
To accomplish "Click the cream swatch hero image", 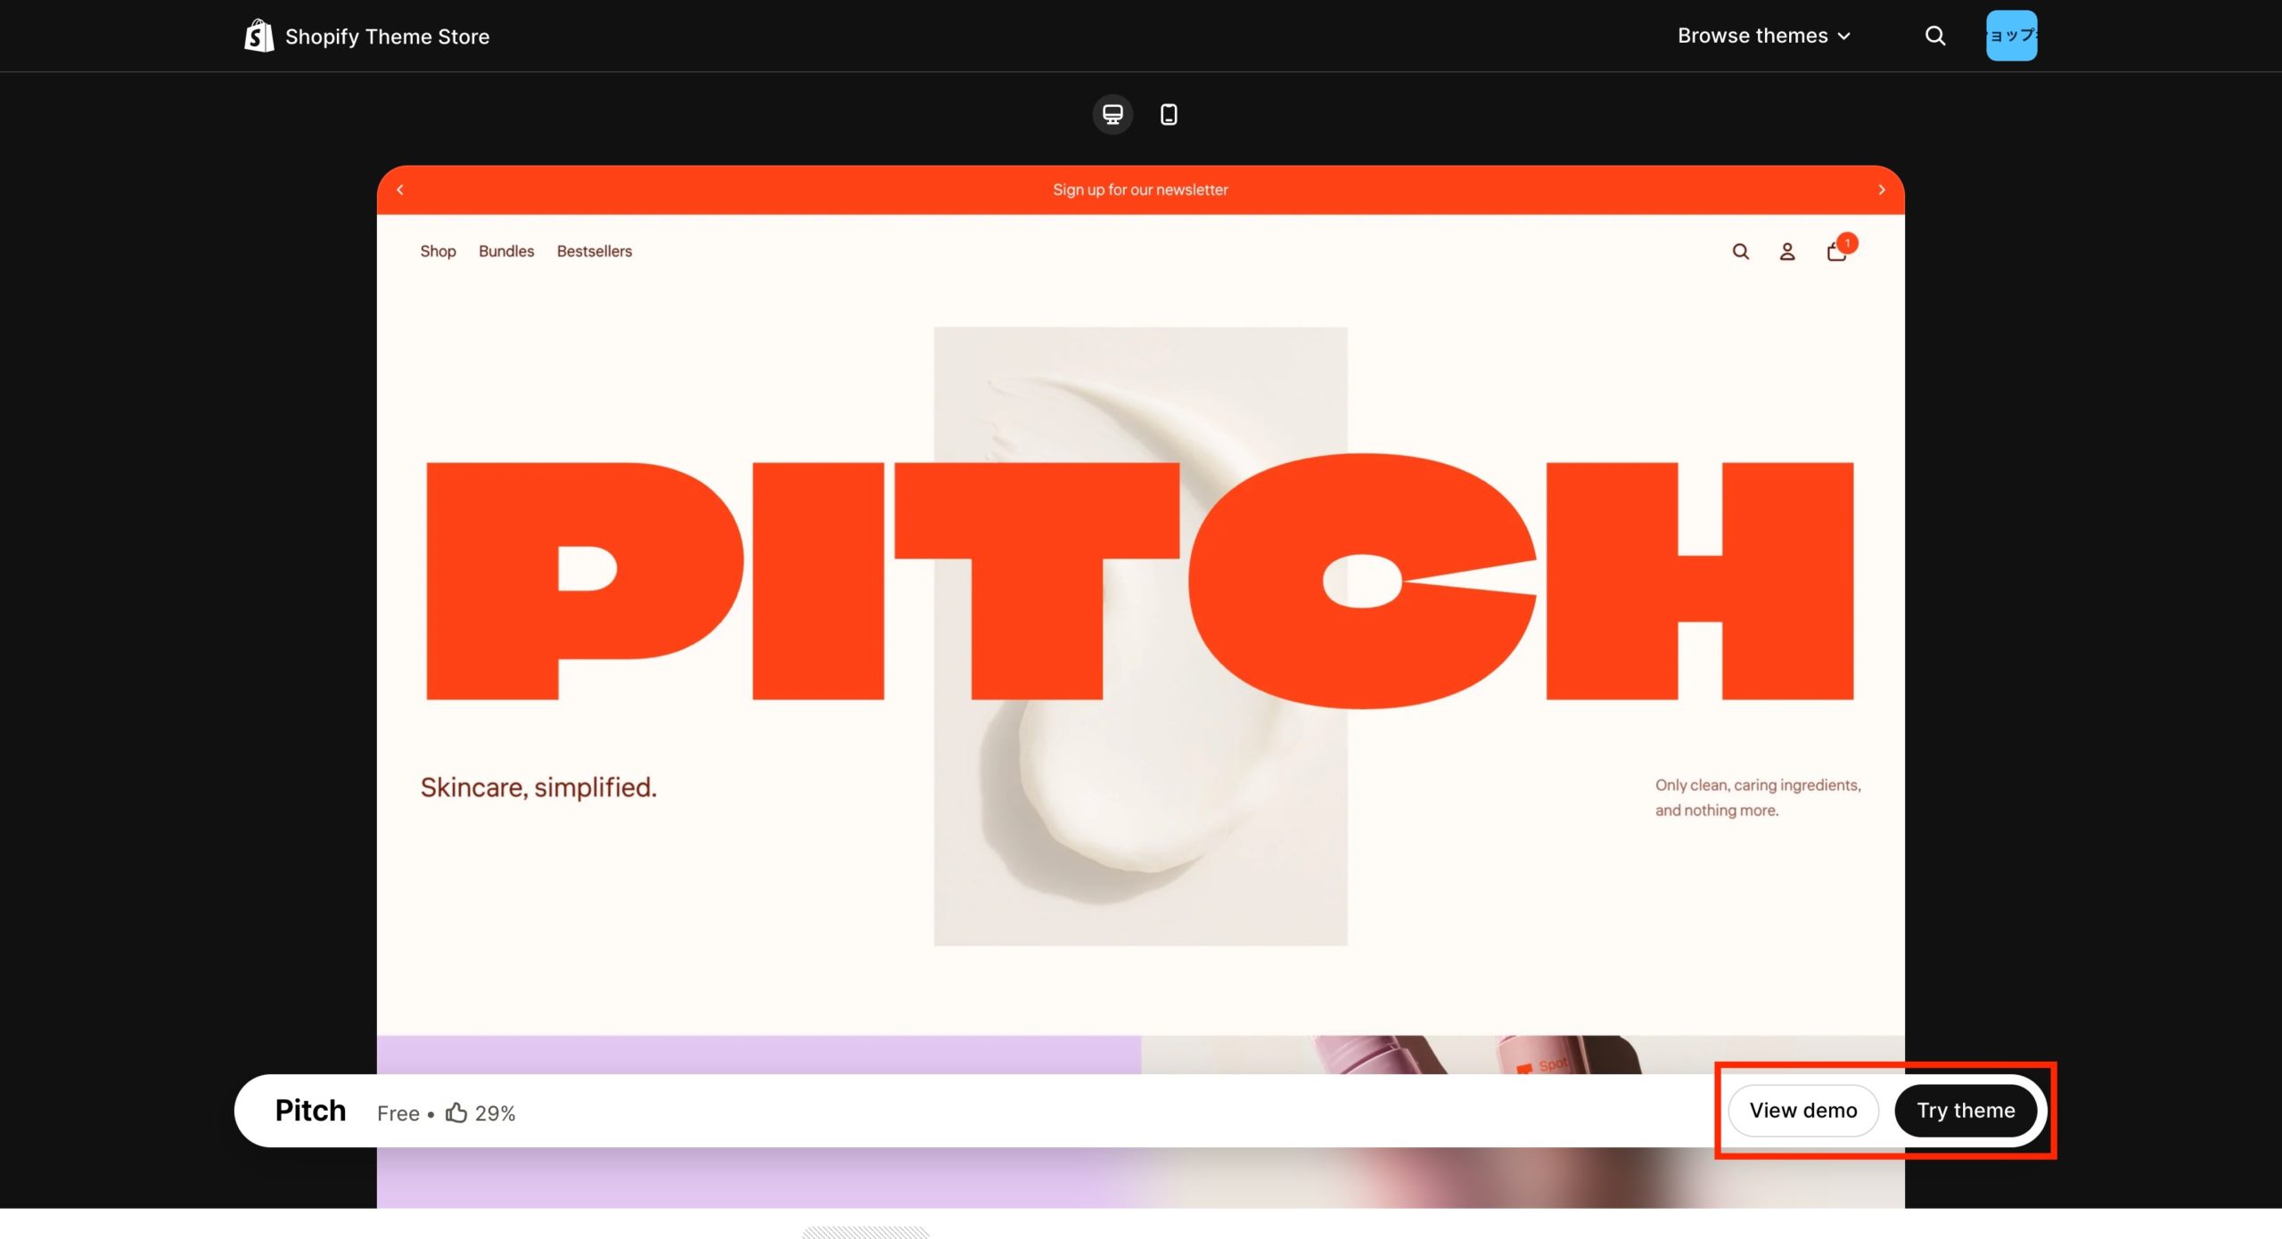I will (x=1140, y=636).
